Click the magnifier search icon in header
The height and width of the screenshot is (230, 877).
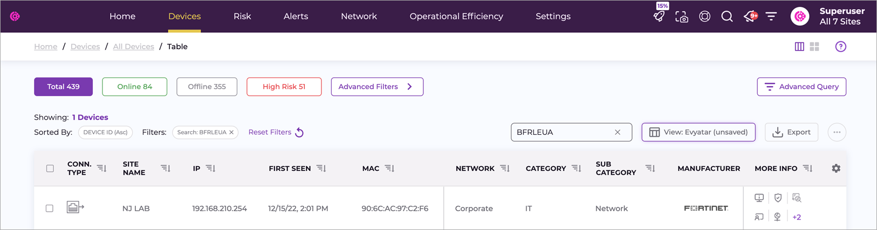pyautogui.click(x=727, y=17)
